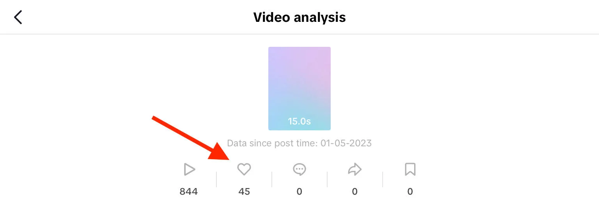This screenshot has height=206, width=599.
Task: Click the 15.0s duration label
Action: click(x=299, y=121)
